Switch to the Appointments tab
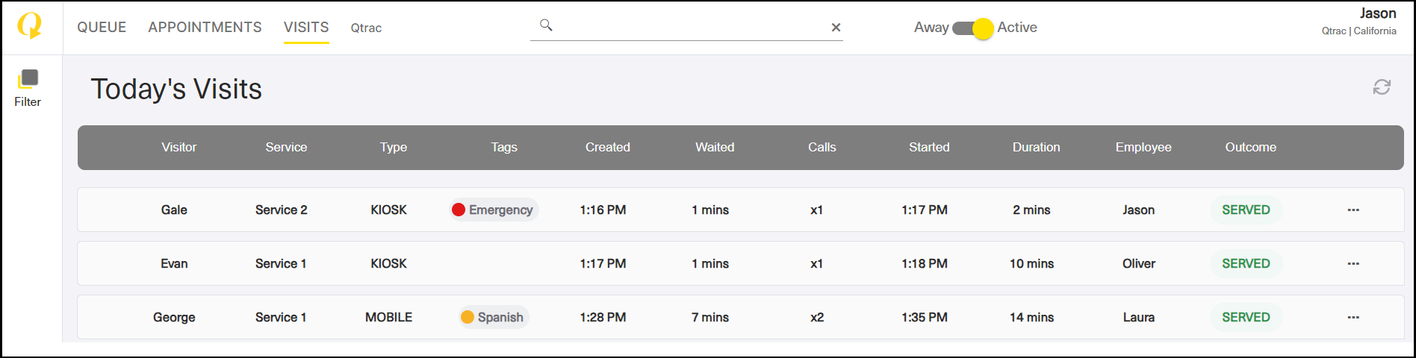 click(x=205, y=28)
